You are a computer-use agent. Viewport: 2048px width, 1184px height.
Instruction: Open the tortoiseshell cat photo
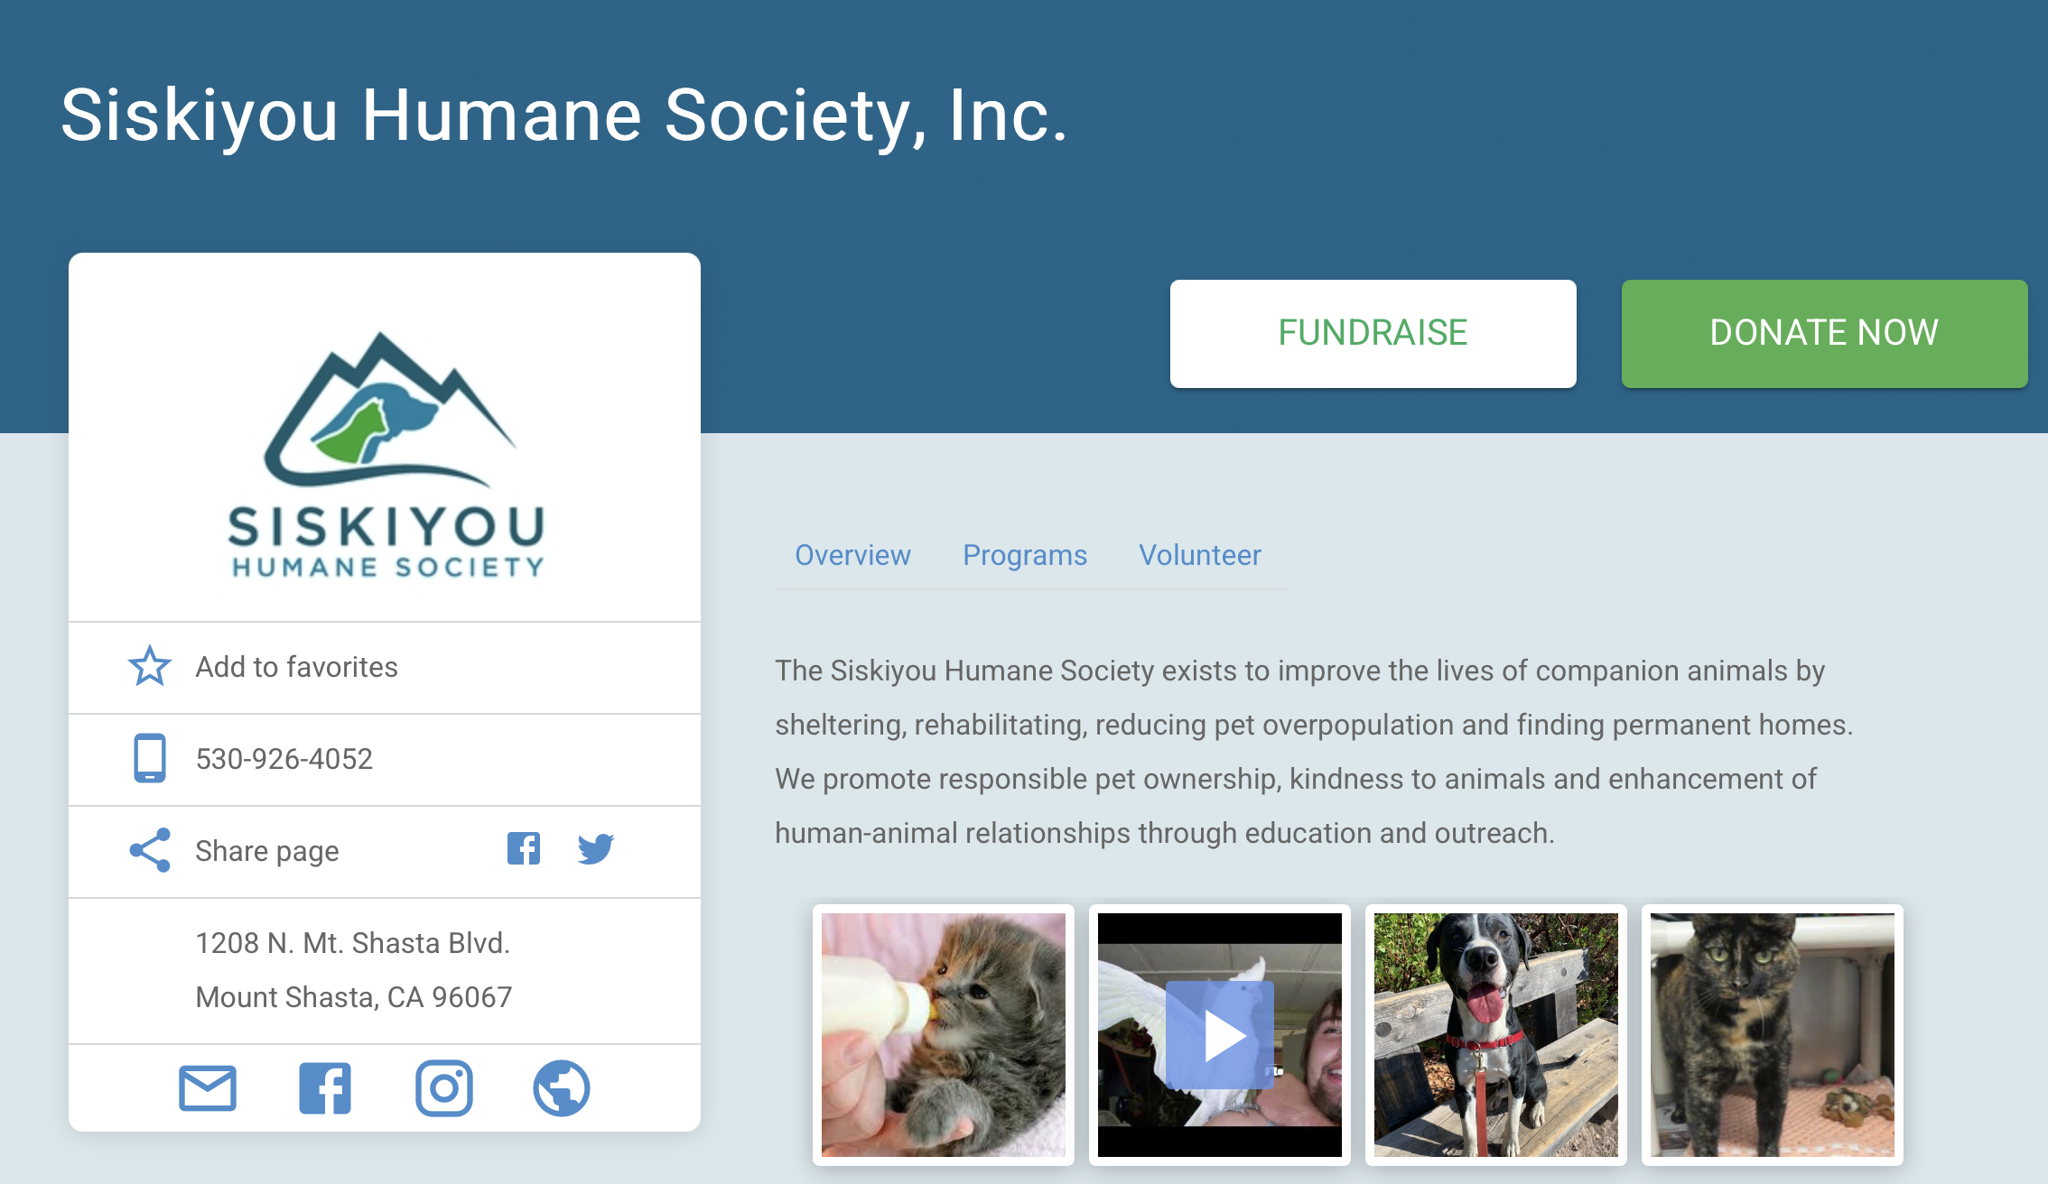click(x=1773, y=1035)
